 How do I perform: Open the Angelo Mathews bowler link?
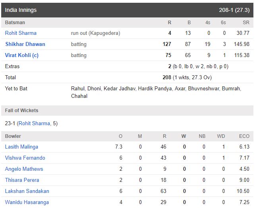(x=24, y=169)
